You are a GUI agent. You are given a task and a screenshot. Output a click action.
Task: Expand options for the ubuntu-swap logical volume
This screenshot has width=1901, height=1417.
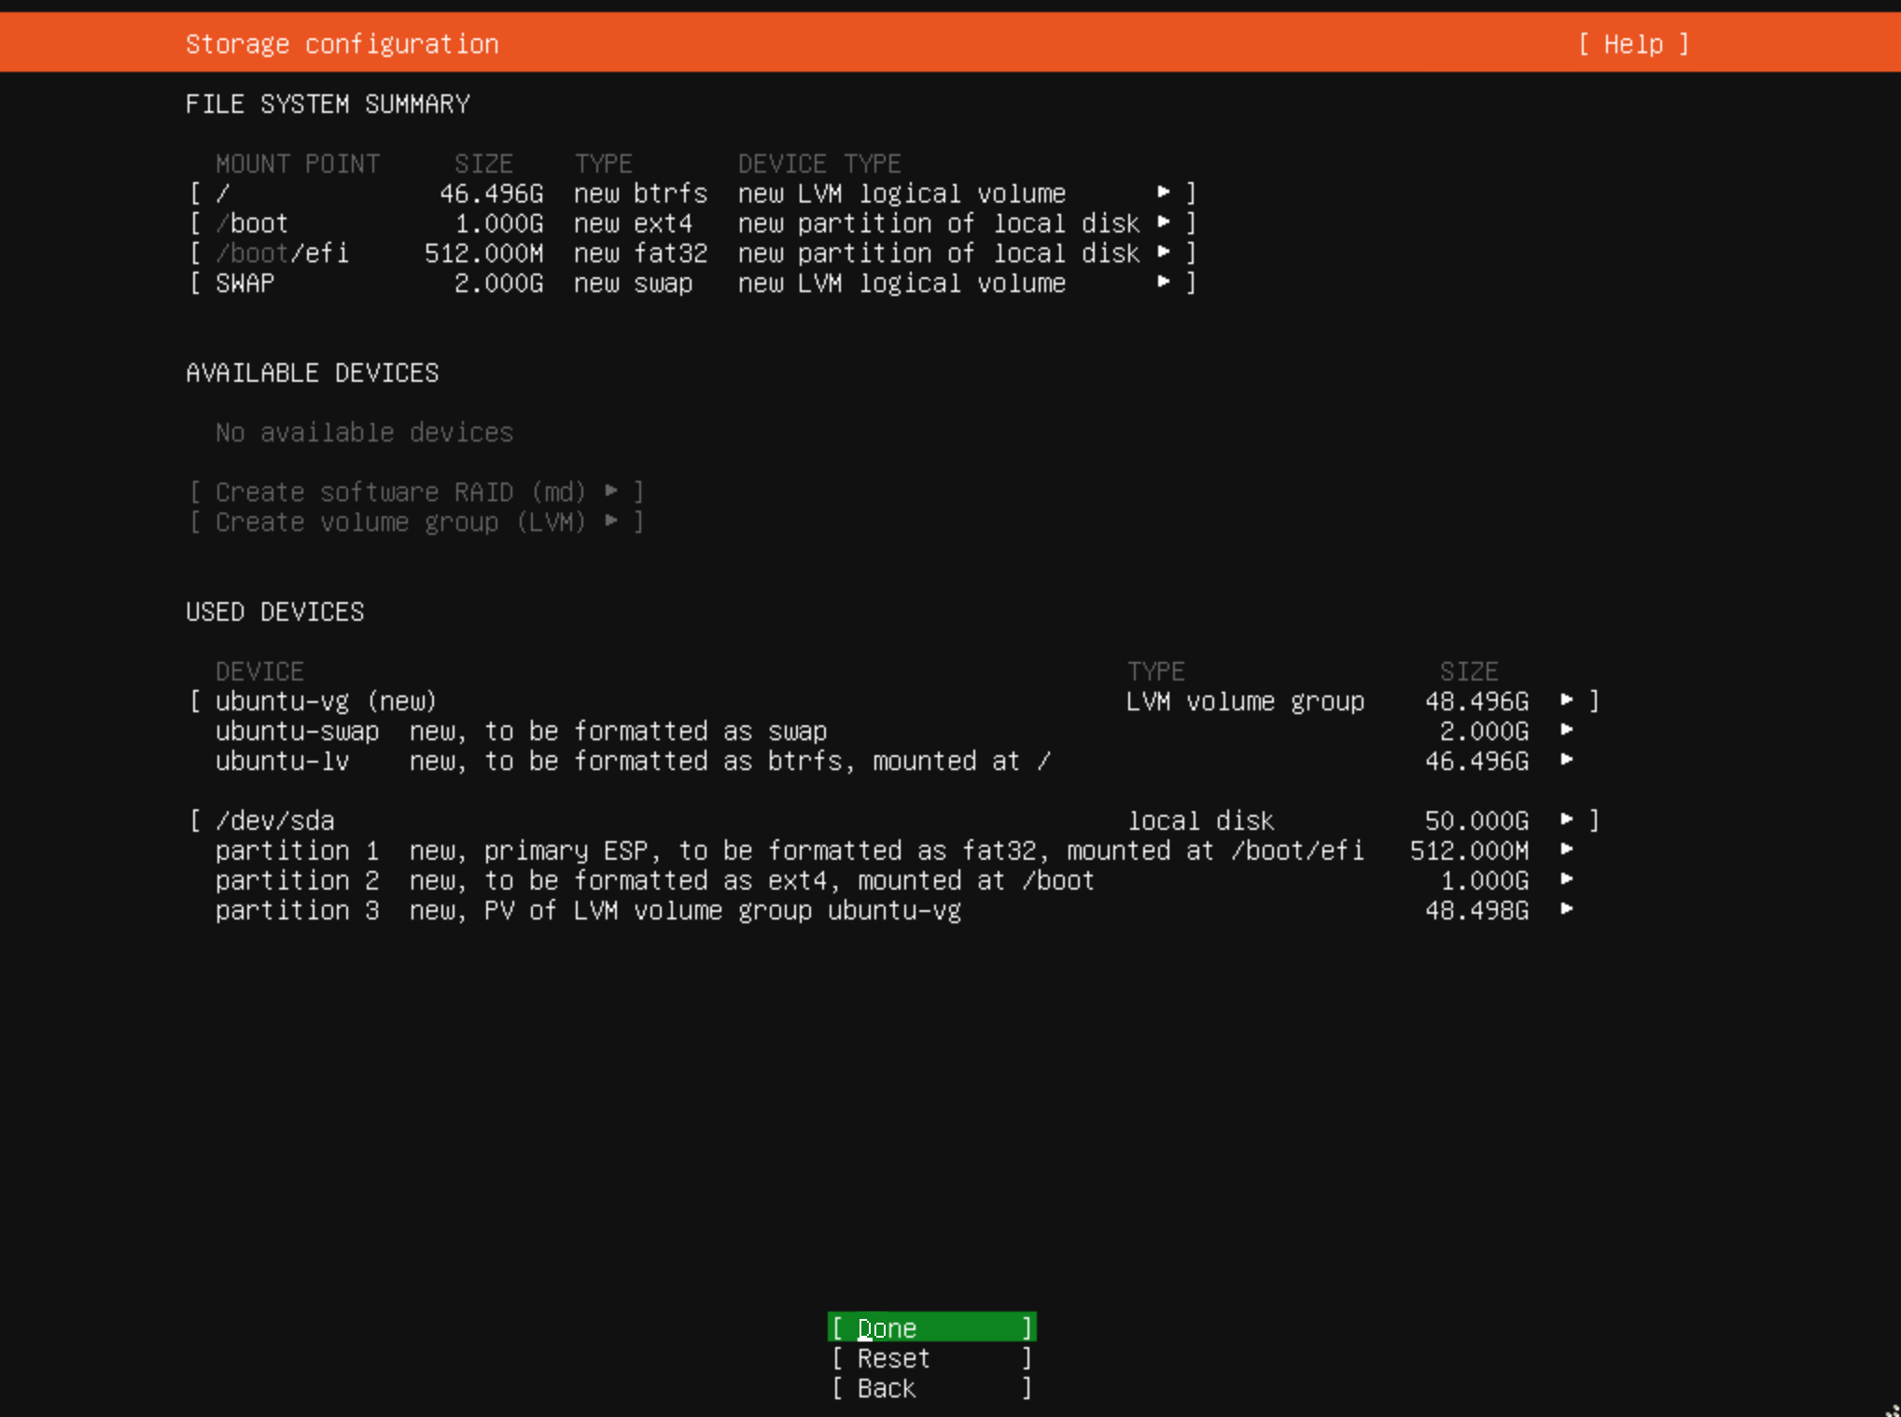coord(1566,731)
